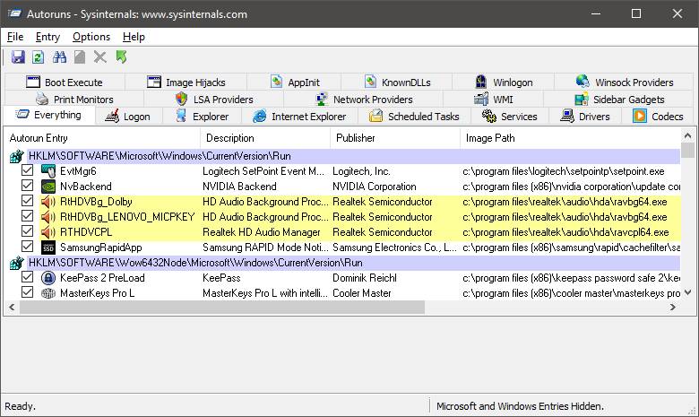Click the EvtMgr6 Logitech entry icon
This screenshot has height=417, width=699.
(48, 170)
